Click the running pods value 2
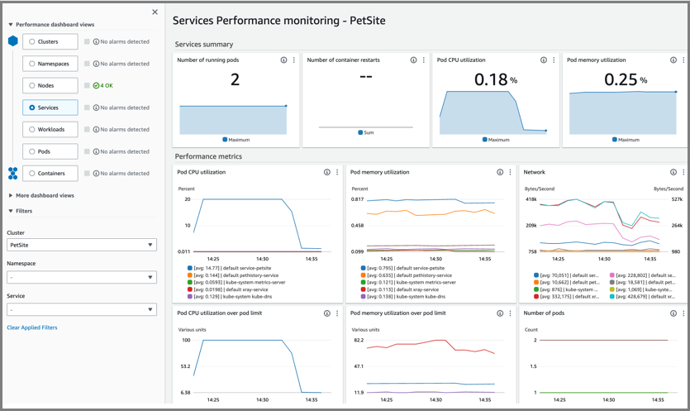 coord(235,79)
